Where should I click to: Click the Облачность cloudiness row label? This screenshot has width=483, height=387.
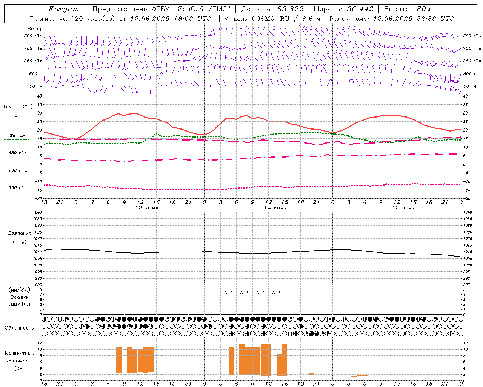click(19, 328)
